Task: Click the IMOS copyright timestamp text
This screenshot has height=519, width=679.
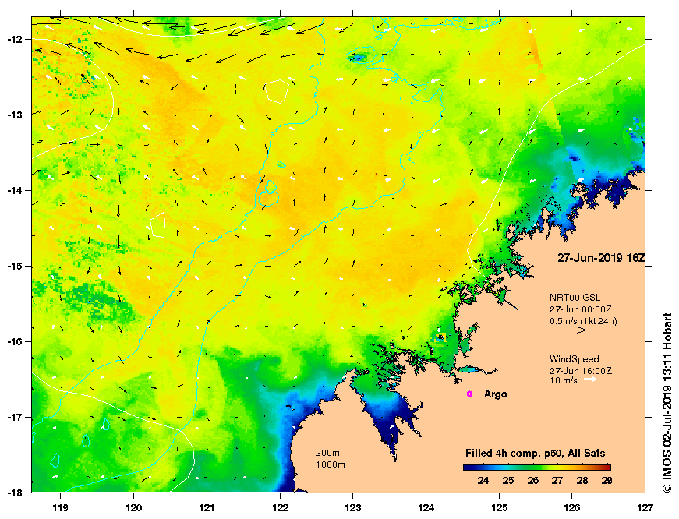Action: point(667,403)
